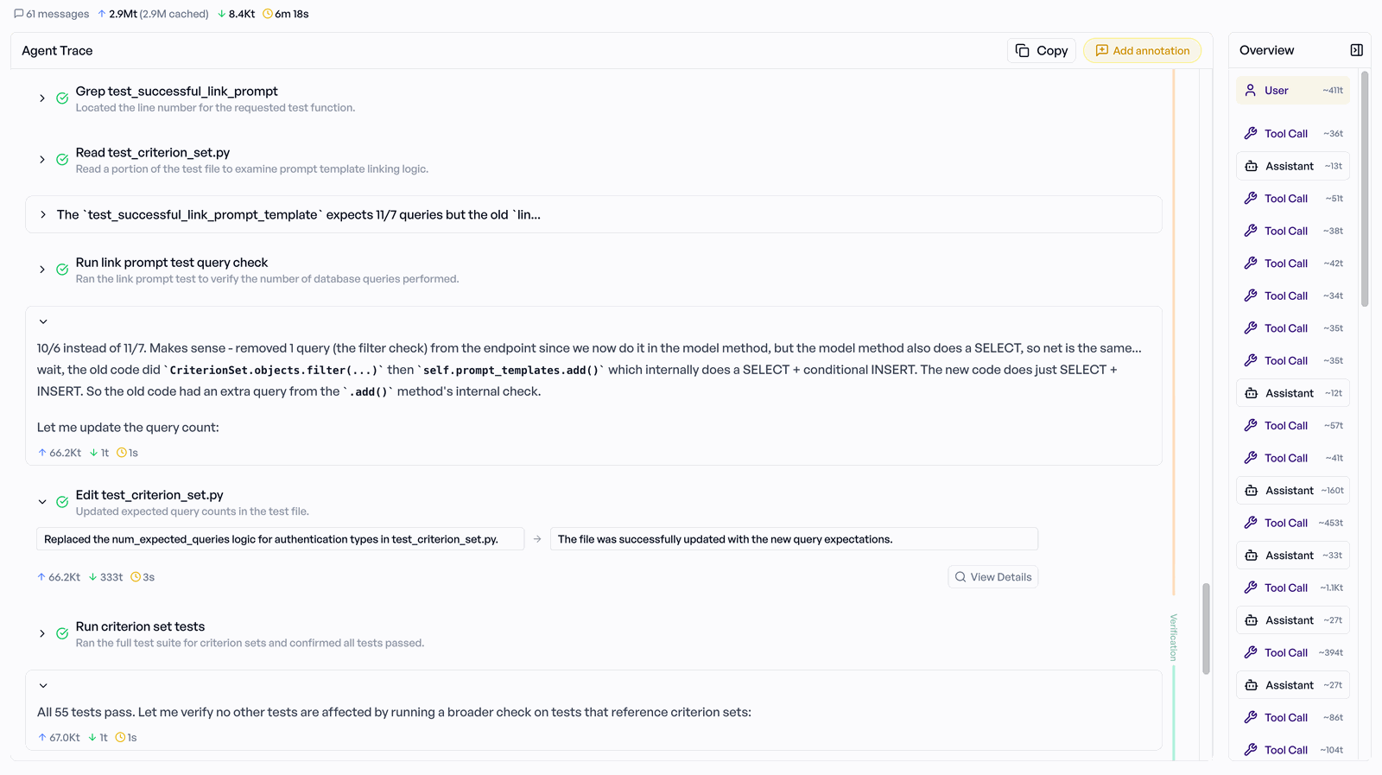The height and width of the screenshot is (775, 1382).
Task: Collapse the Overview sidebar panel icon
Action: (x=1356, y=50)
